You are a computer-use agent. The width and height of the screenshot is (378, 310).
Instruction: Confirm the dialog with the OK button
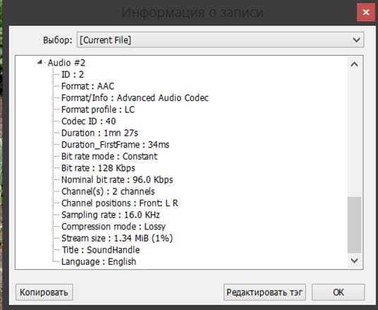point(339,292)
